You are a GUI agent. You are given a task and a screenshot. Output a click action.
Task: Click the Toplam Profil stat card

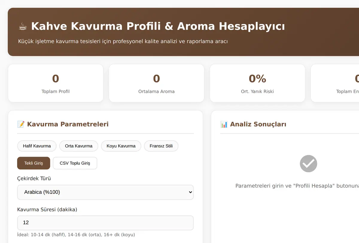[x=56, y=83]
